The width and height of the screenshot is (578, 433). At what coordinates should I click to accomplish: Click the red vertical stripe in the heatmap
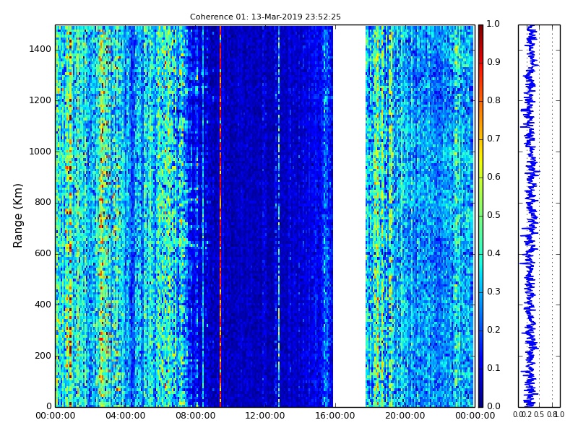point(220,216)
